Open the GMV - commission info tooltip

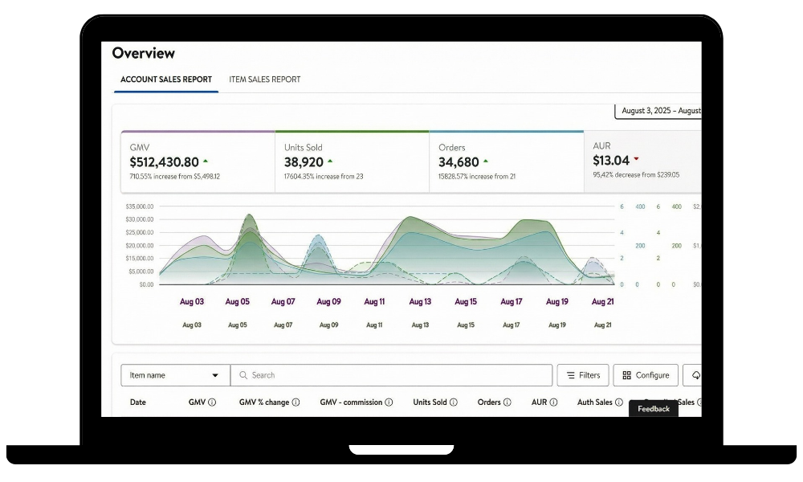coord(389,402)
